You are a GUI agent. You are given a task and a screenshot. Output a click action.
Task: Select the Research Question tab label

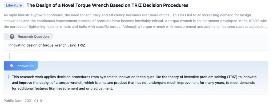pos(33,37)
